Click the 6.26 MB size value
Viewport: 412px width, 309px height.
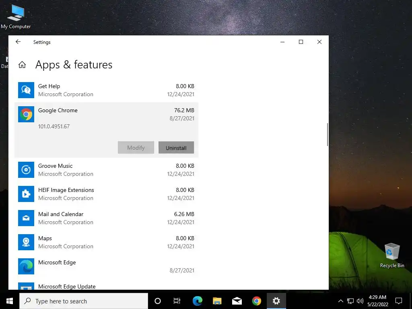tap(184, 214)
